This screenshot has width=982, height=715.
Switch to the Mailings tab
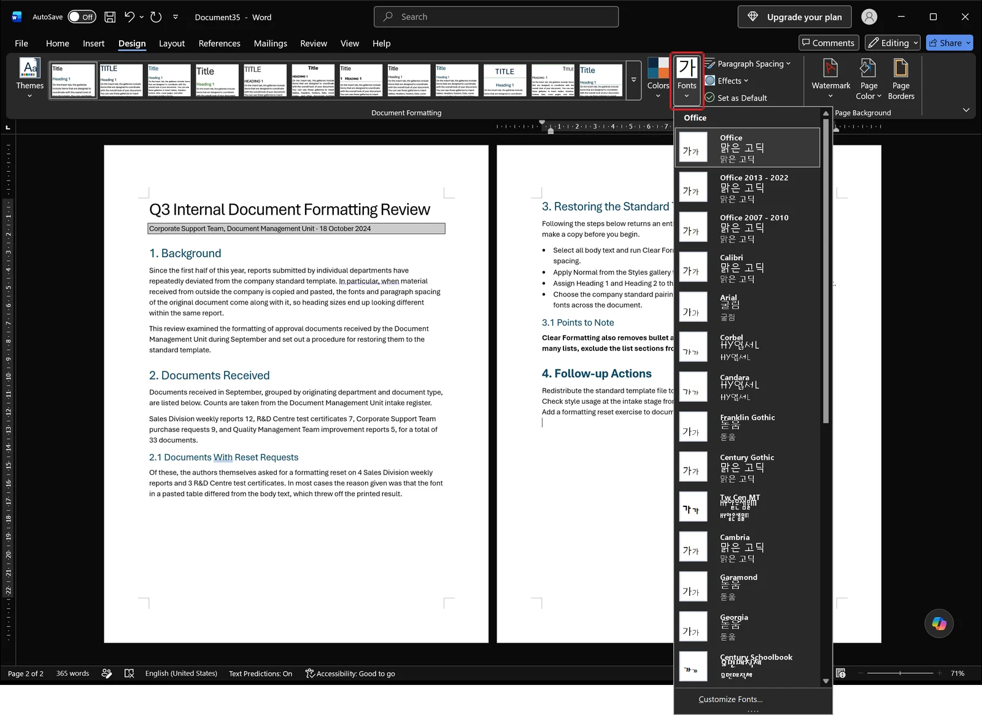pos(271,44)
